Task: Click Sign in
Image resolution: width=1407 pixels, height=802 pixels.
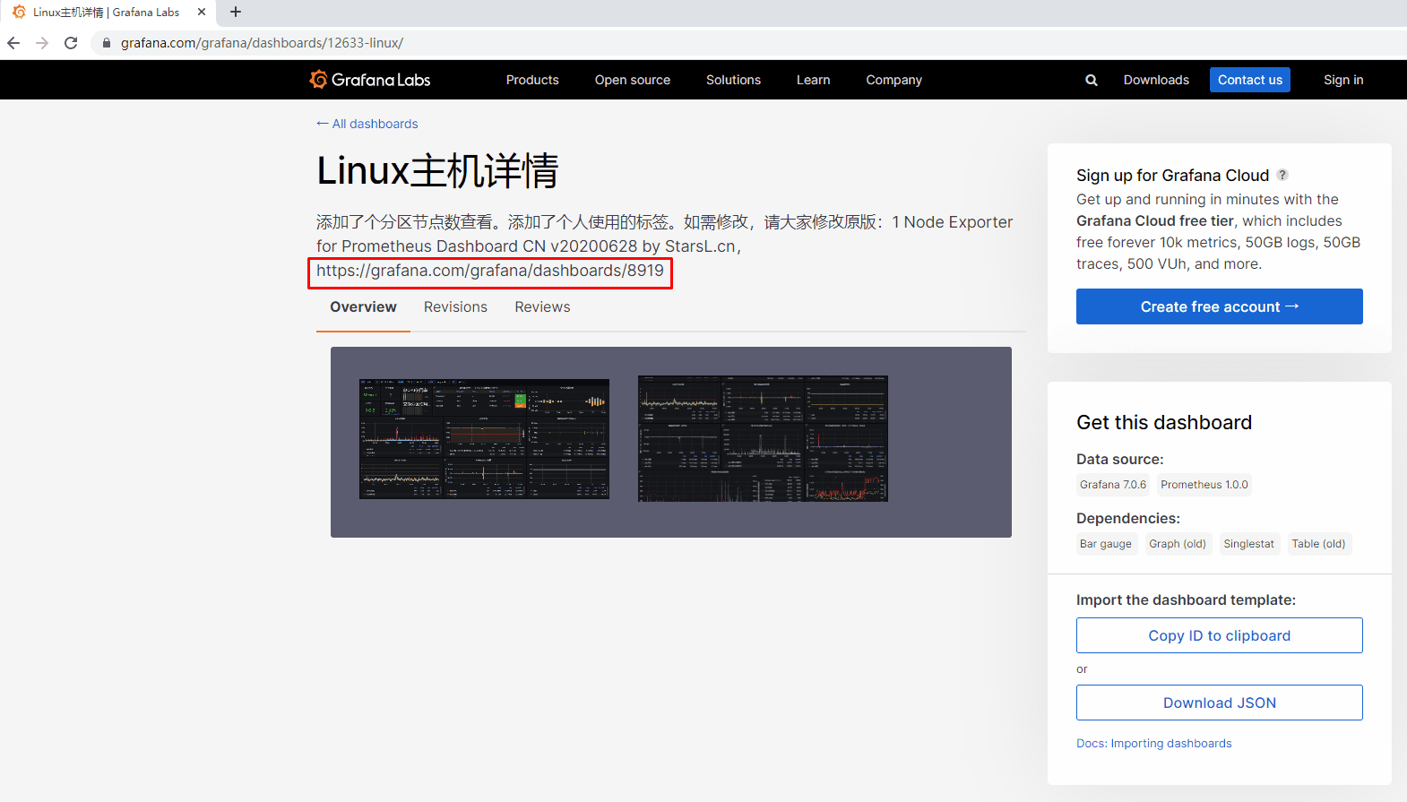Action: click(1343, 80)
